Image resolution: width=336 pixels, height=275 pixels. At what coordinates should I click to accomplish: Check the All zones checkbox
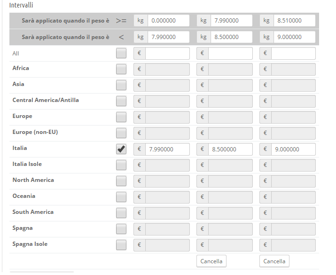coord(121,53)
